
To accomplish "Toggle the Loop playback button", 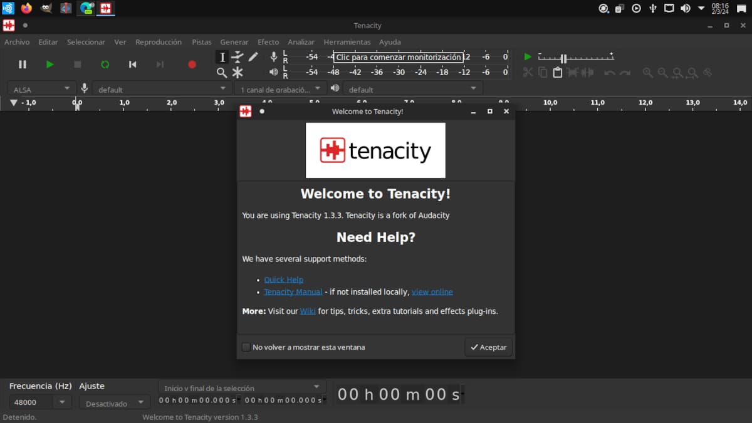I will [105, 65].
